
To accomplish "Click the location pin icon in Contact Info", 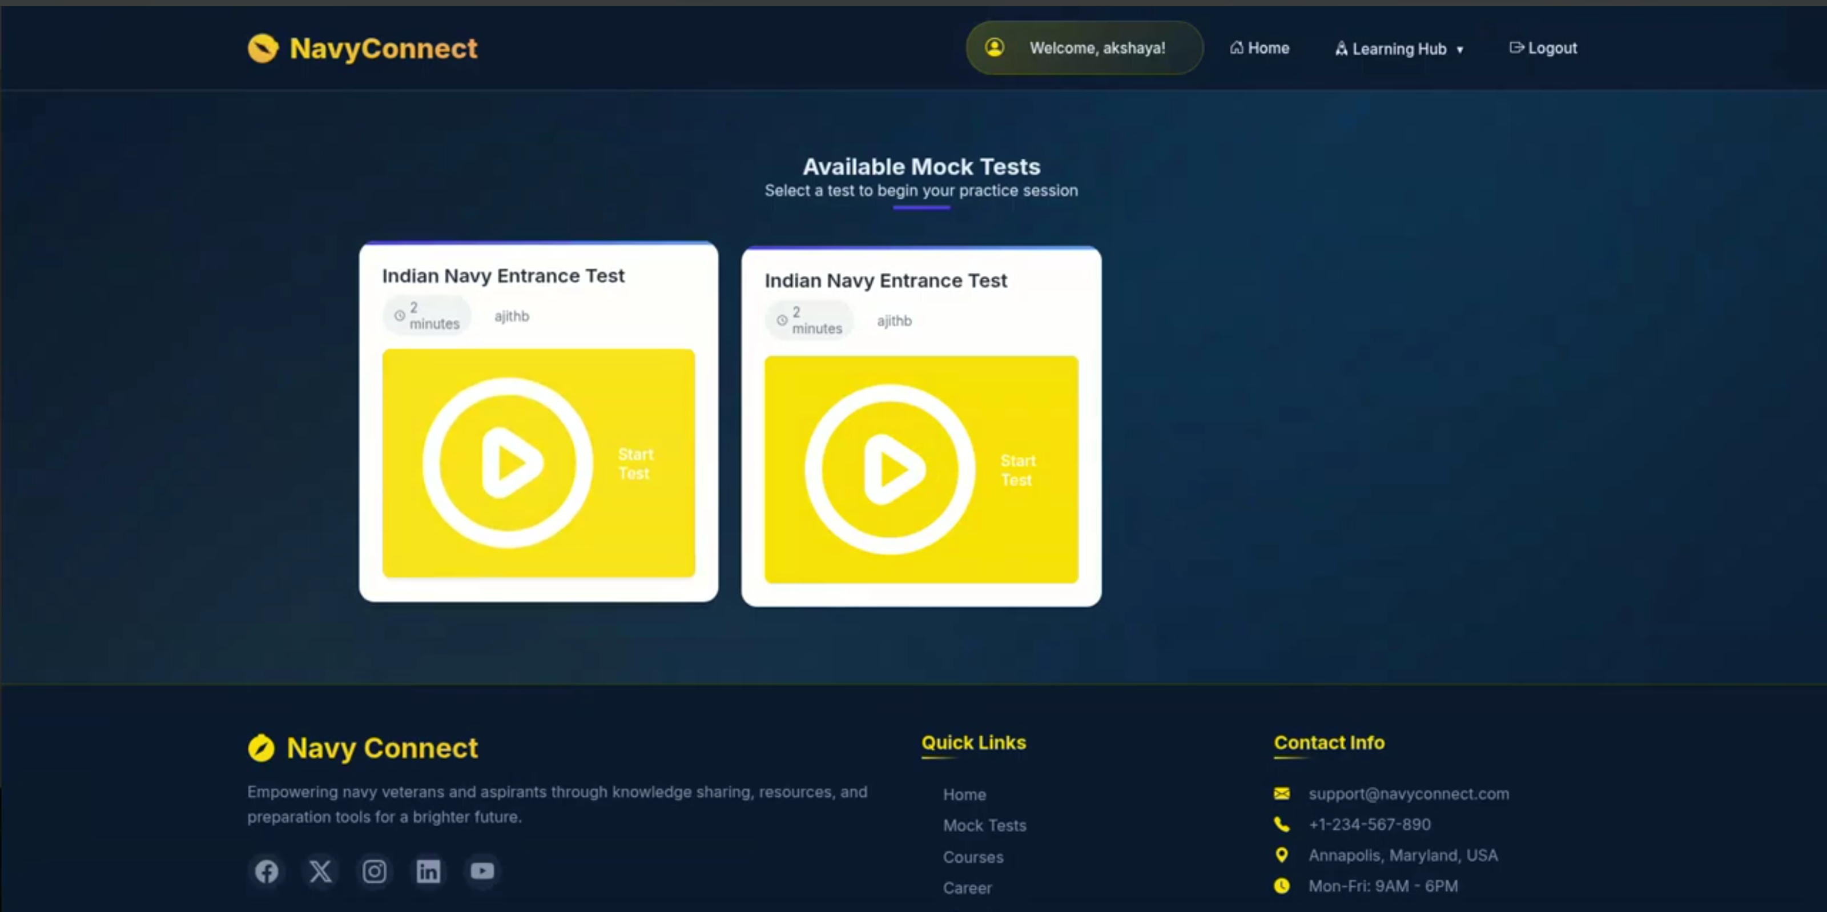I will 1282,855.
